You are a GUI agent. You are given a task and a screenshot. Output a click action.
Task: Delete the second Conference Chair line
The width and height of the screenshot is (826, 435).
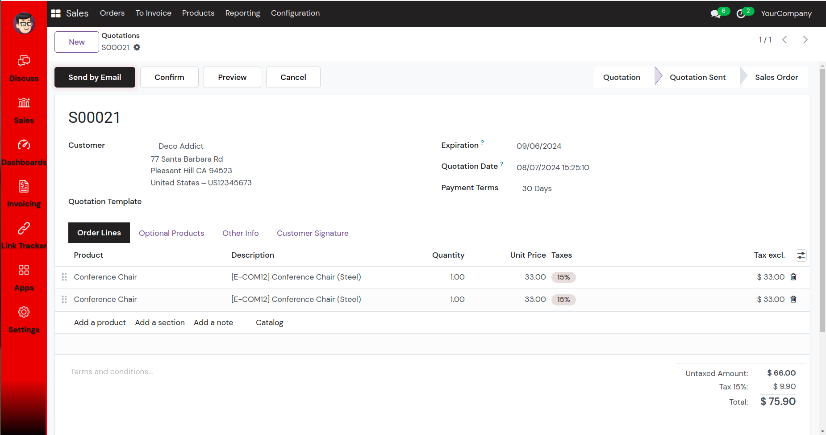(793, 299)
